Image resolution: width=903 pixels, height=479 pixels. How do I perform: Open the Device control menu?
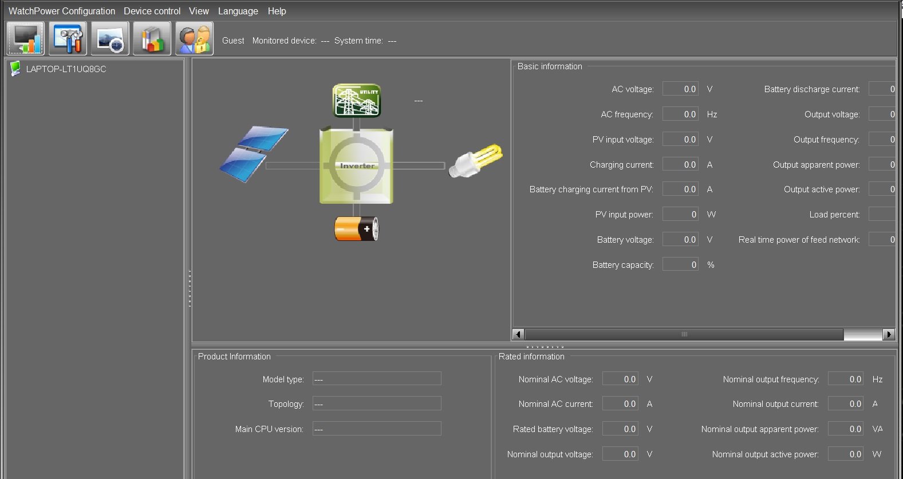[x=152, y=11]
